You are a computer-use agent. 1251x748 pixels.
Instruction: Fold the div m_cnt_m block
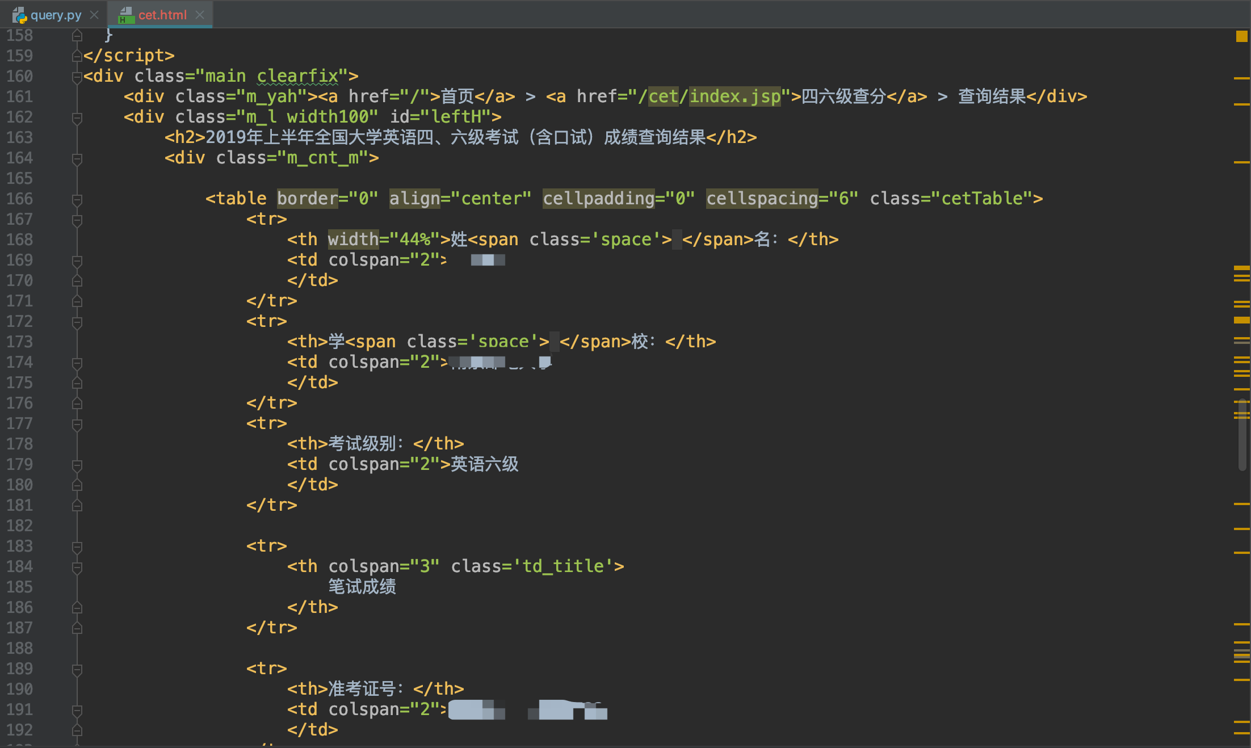click(x=77, y=158)
